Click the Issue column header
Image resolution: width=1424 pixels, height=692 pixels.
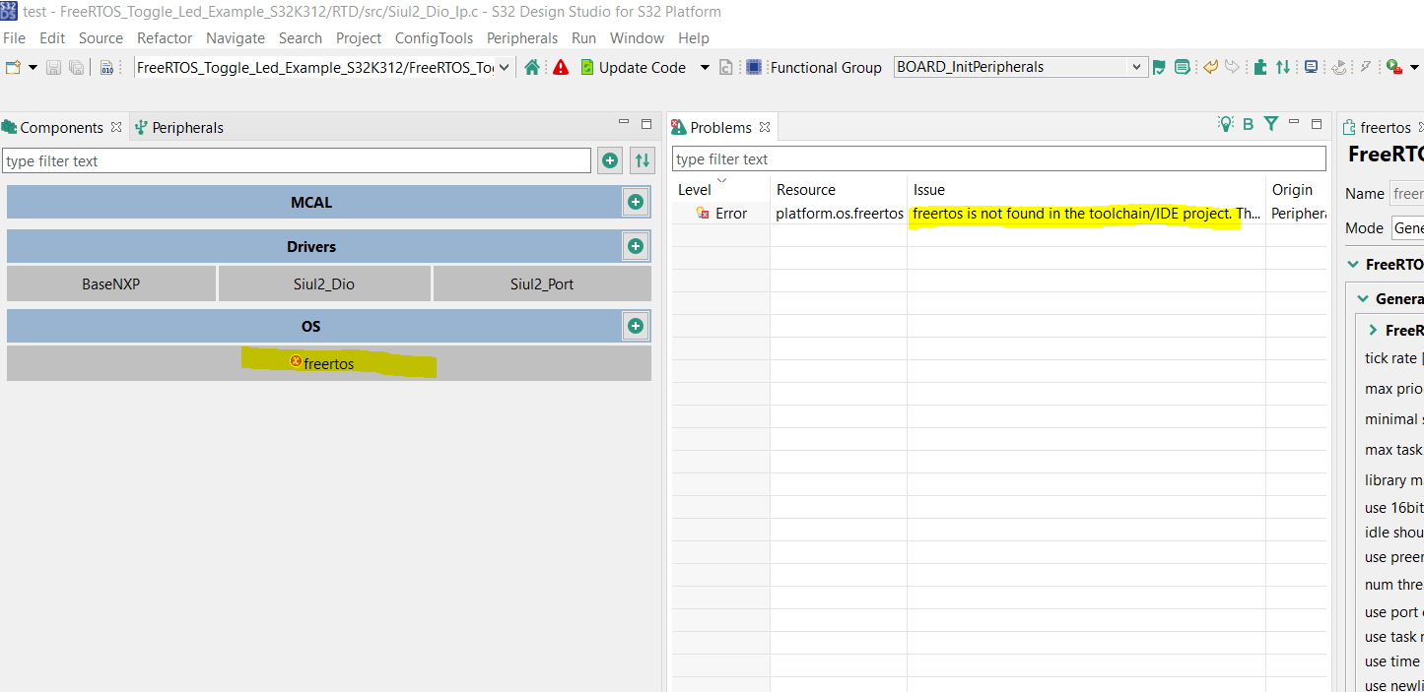[1086, 189]
